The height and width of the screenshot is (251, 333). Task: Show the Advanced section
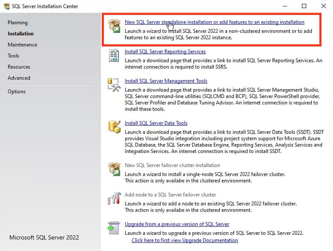[x=19, y=78]
